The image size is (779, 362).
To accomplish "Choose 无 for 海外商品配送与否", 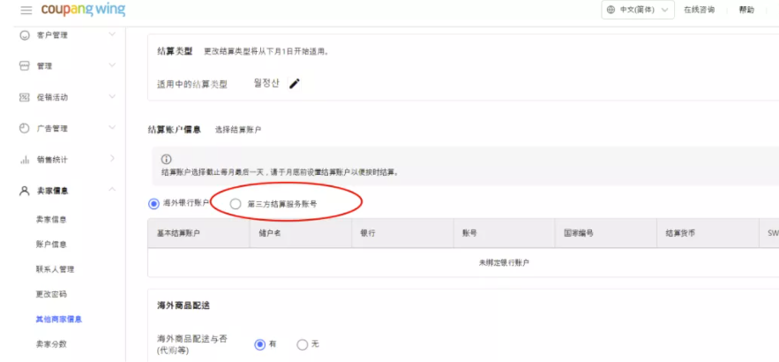I will (x=303, y=344).
